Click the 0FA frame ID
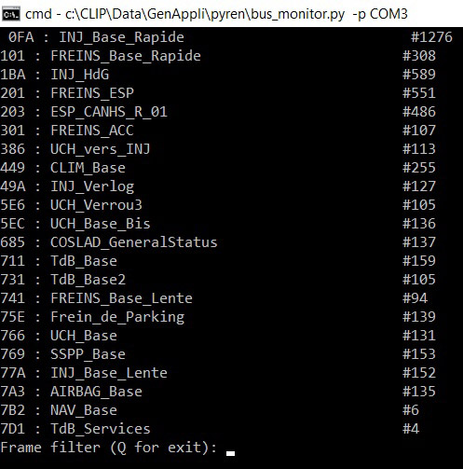The height and width of the screenshot is (469, 463). coord(21,37)
